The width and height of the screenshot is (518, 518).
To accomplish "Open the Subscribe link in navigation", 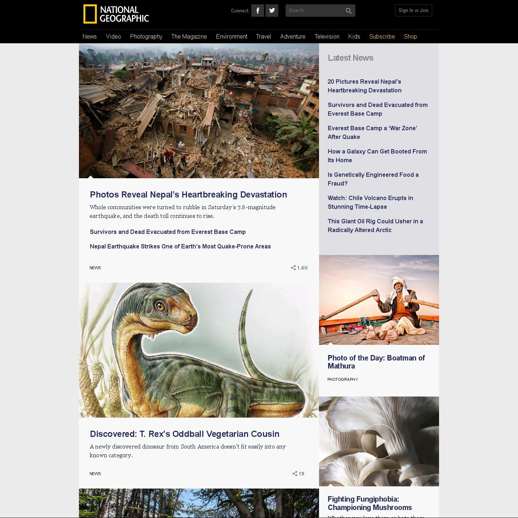I will pyautogui.click(x=382, y=36).
